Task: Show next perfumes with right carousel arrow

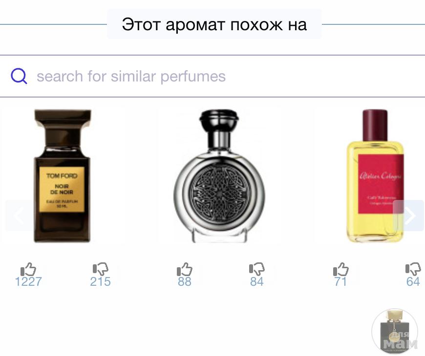Action: point(408,216)
